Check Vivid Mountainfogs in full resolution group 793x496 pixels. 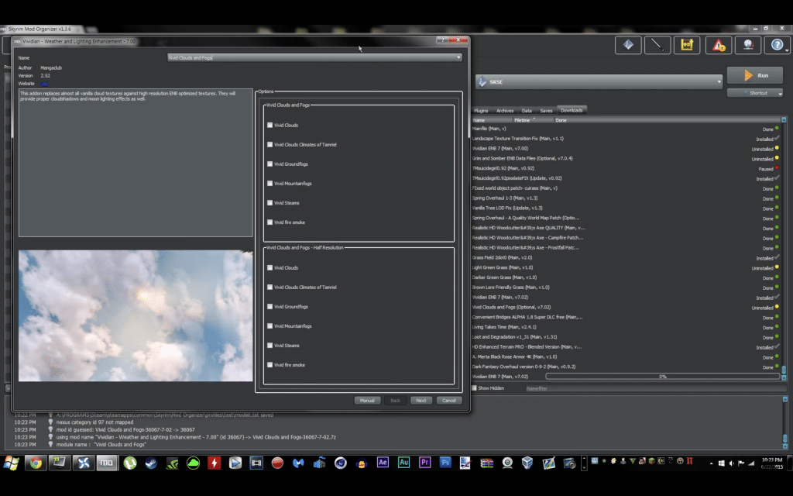point(269,183)
